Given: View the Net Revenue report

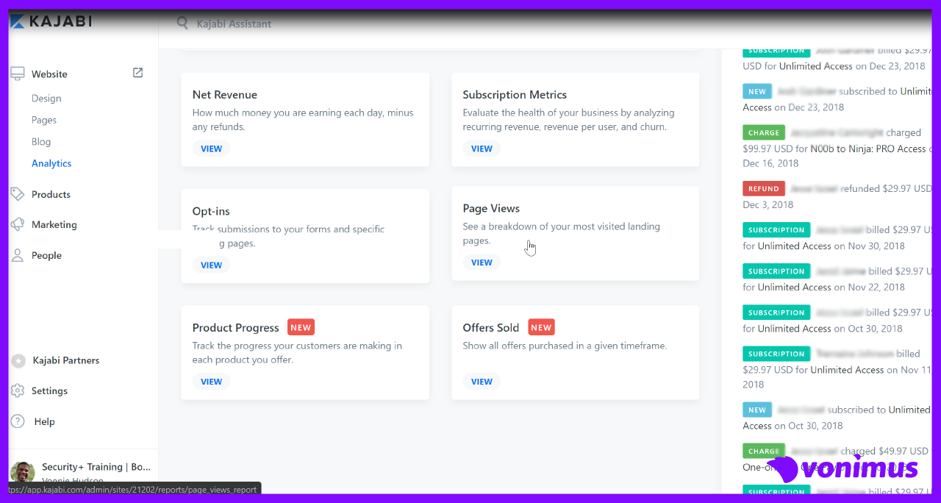Looking at the screenshot, I should [211, 149].
